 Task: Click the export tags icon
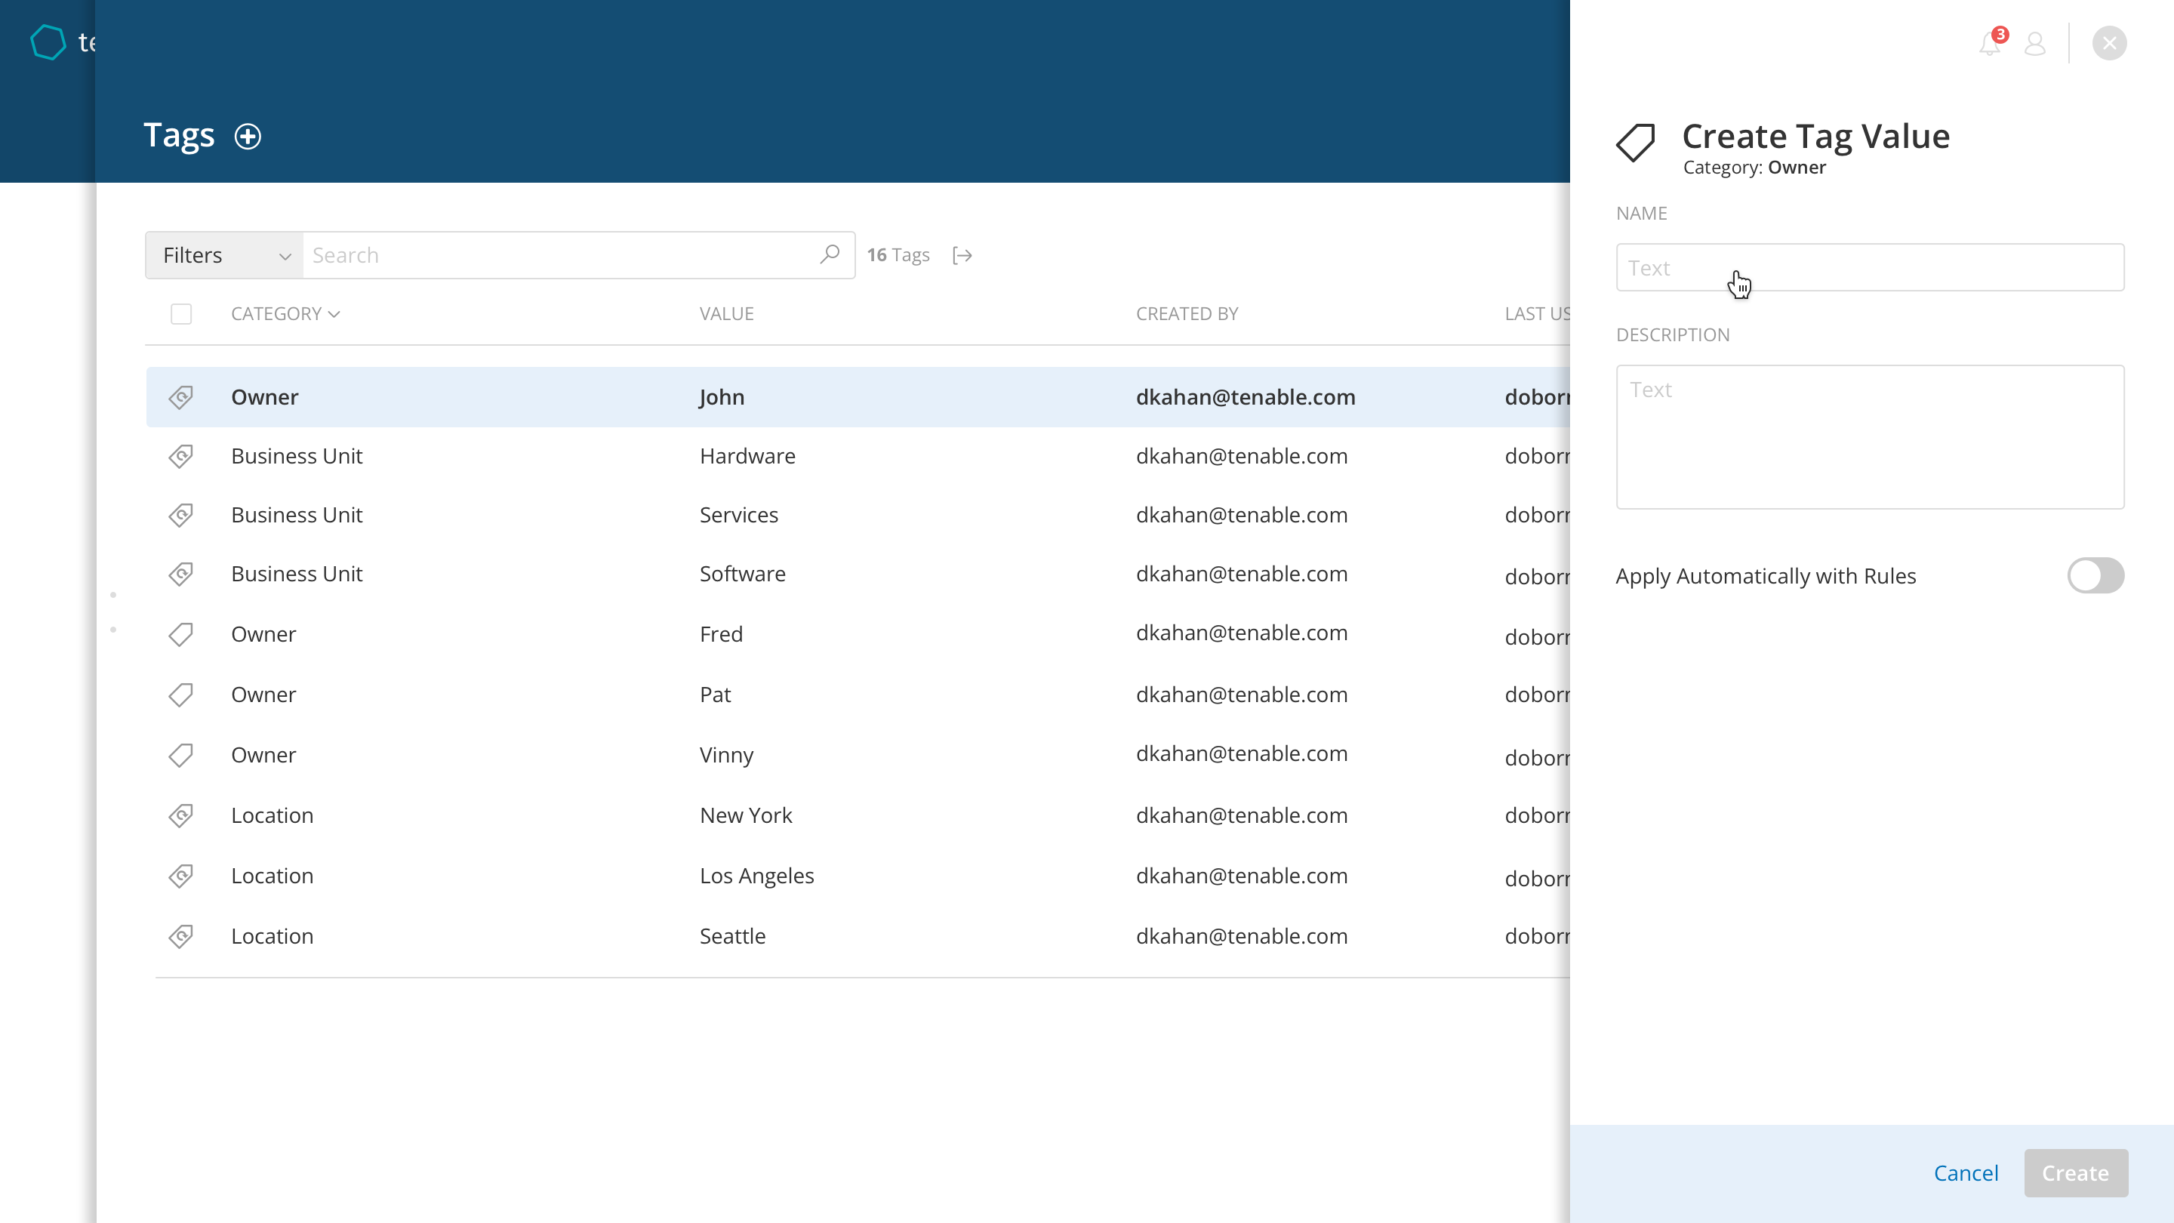pos(962,255)
